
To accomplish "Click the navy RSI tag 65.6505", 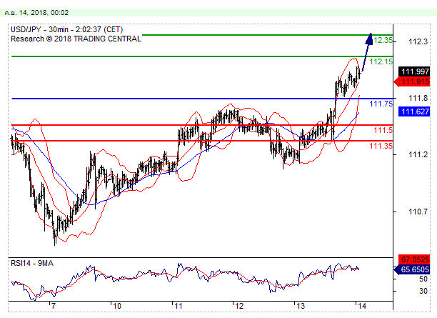I will coord(412,269).
